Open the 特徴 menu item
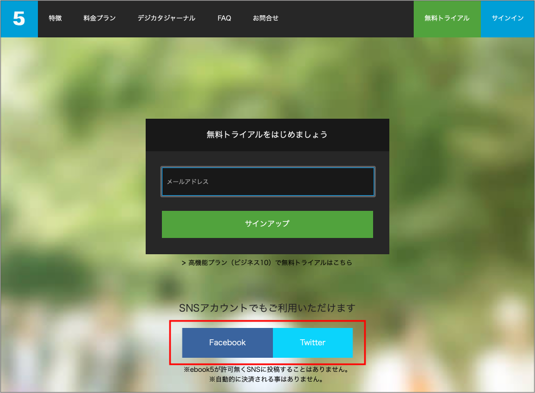535x393 pixels. pyautogui.click(x=55, y=18)
